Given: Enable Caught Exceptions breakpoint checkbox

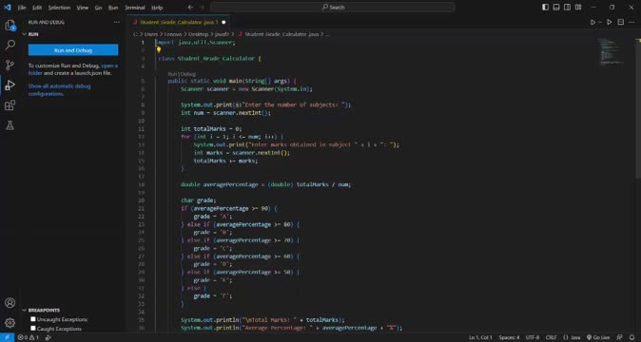Looking at the screenshot, I should tap(33, 328).
